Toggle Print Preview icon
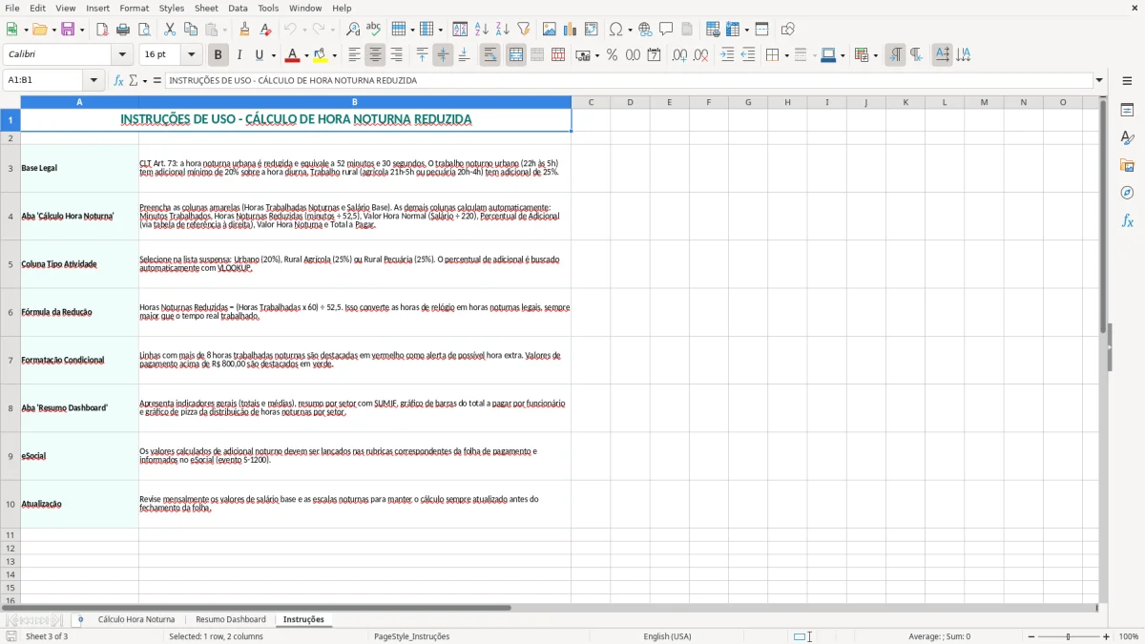Image resolution: width=1145 pixels, height=644 pixels. click(143, 30)
